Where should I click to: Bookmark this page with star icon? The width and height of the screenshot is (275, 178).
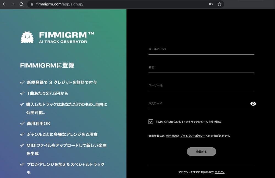pyautogui.click(x=219, y=4)
